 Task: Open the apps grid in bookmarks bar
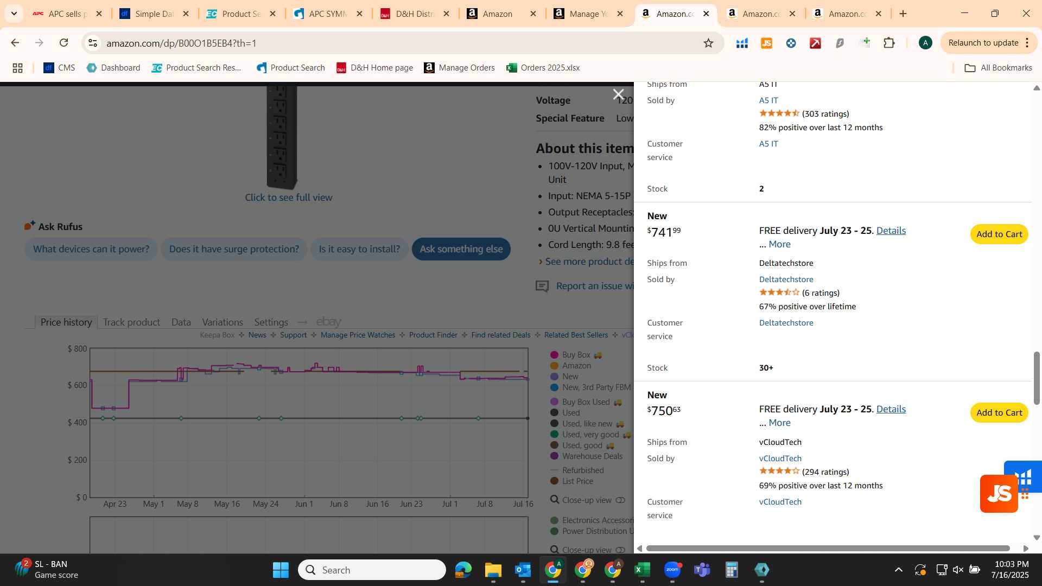17,68
